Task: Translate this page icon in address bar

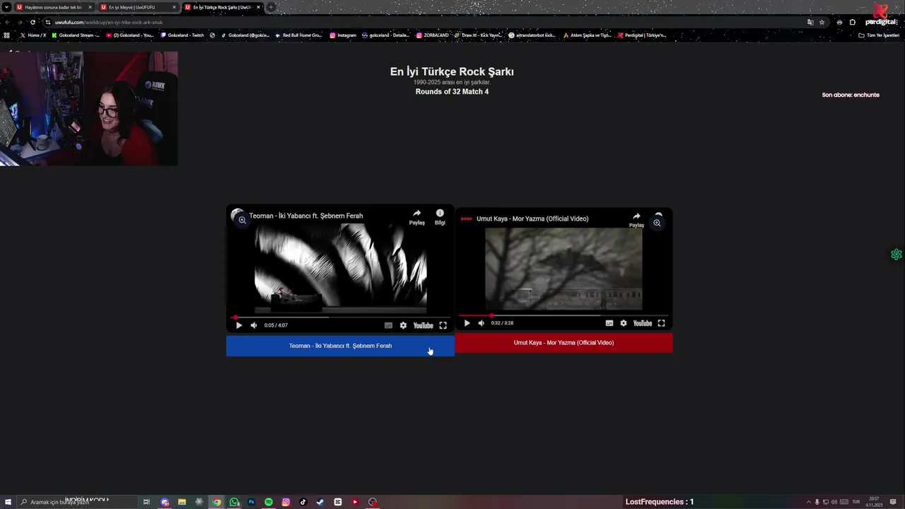Action: [x=810, y=22]
